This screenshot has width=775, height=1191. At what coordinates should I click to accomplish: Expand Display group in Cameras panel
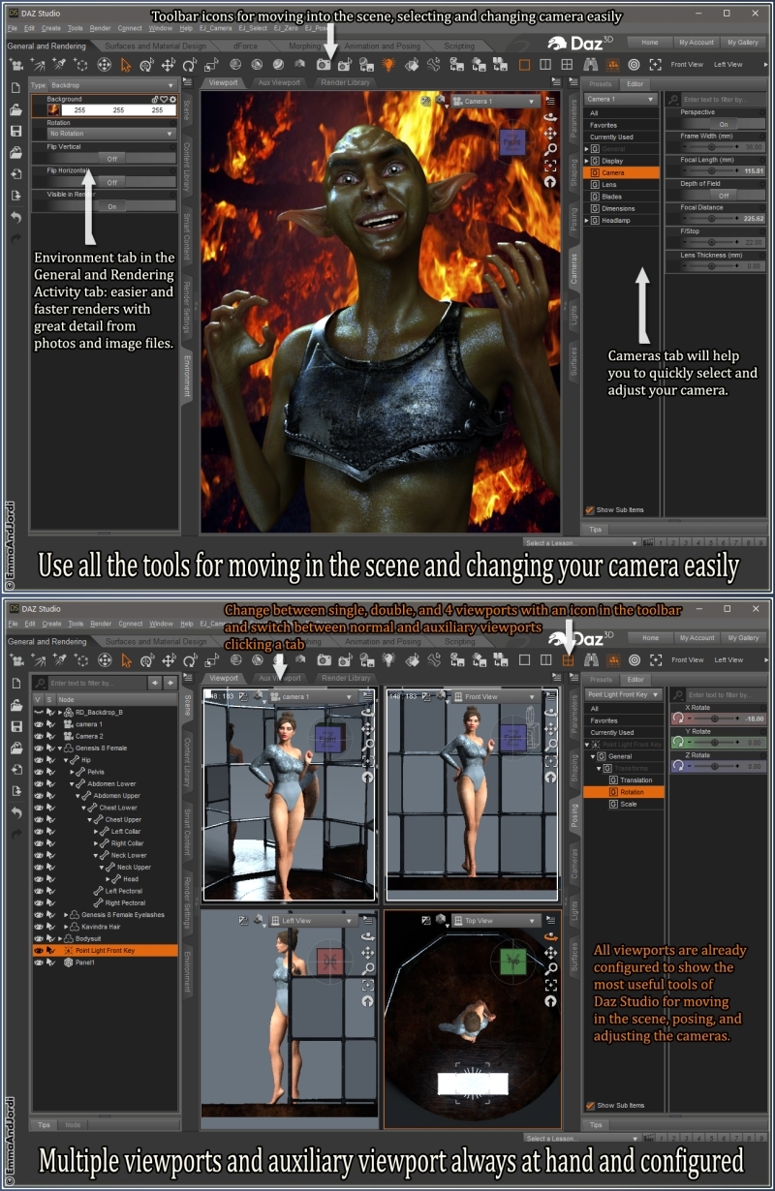(x=587, y=161)
